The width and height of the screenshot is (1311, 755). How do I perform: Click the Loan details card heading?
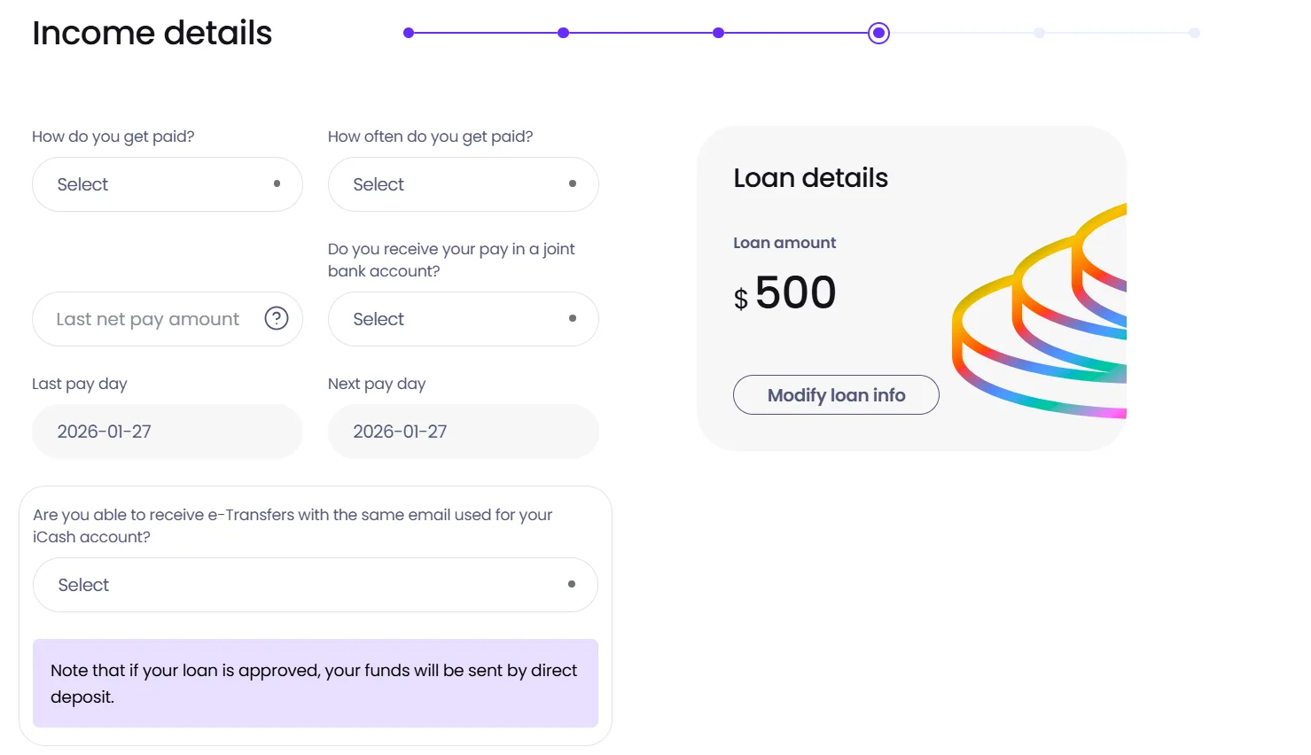810,178
